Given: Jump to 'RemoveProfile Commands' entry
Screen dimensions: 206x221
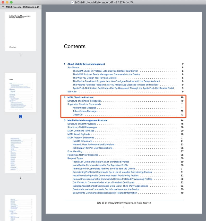Looking at the screenshot, I should tap(104, 169).
